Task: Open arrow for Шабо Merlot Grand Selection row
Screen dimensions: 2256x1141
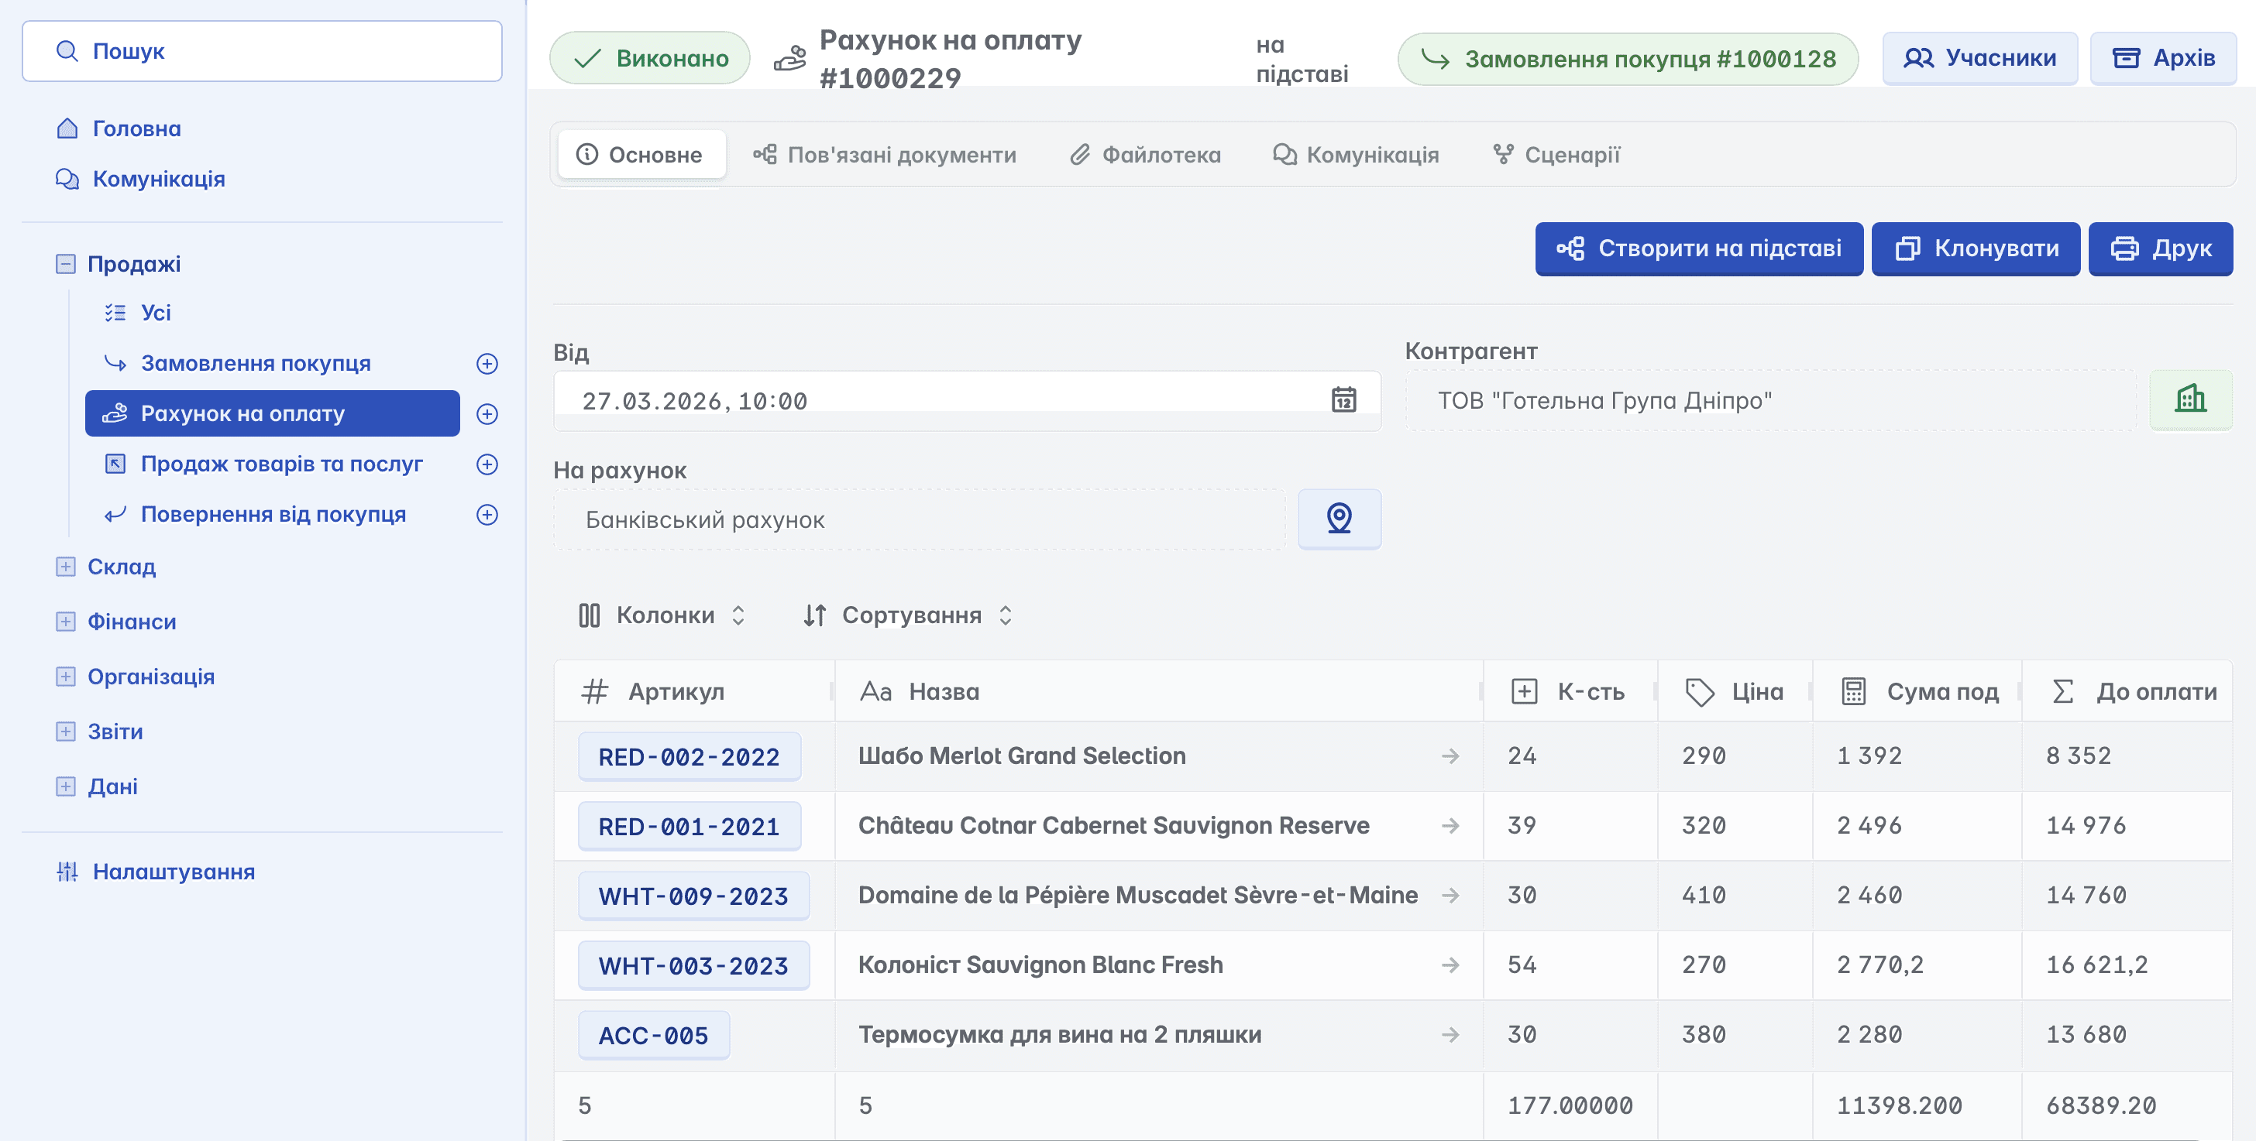Action: [x=1450, y=756]
